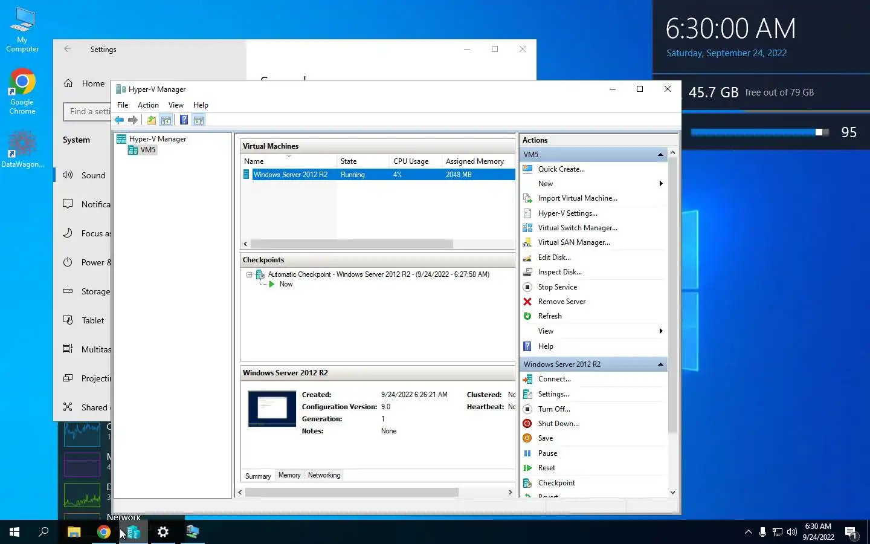The width and height of the screenshot is (870, 544).
Task: Open Sound in Settings sidebar
Action: coord(83,175)
